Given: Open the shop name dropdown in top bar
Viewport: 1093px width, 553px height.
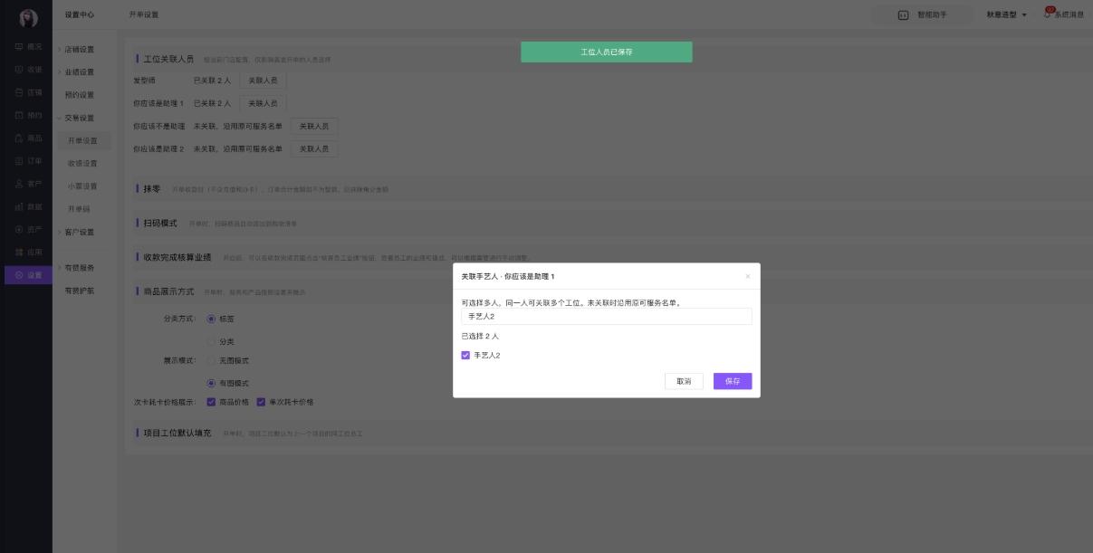Looking at the screenshot, I should point(1007,14).
